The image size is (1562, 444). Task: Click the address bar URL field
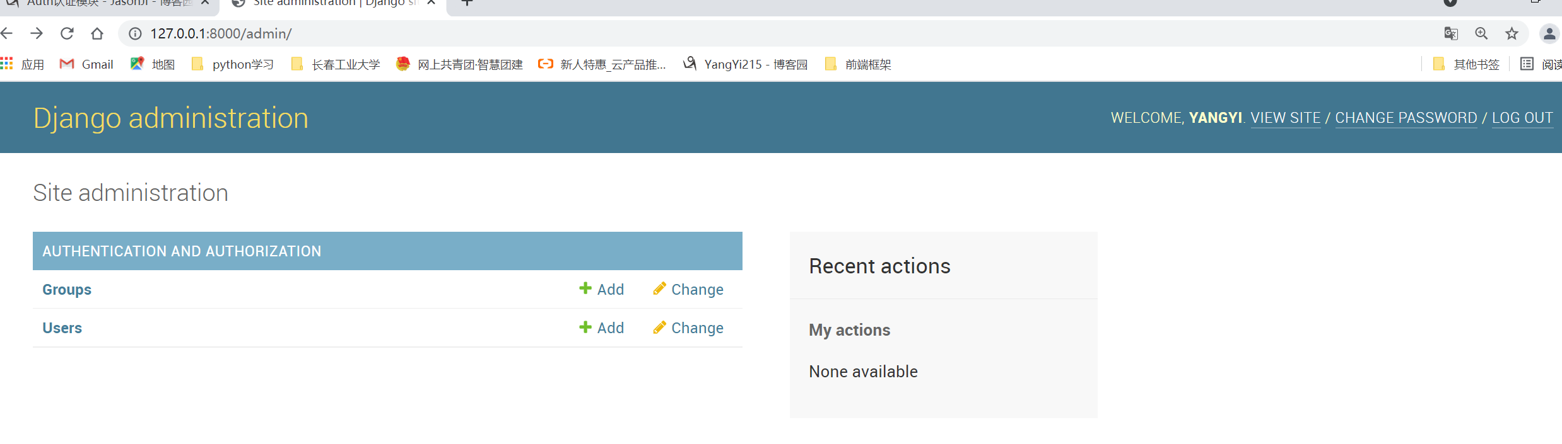(x=757, y=33)
